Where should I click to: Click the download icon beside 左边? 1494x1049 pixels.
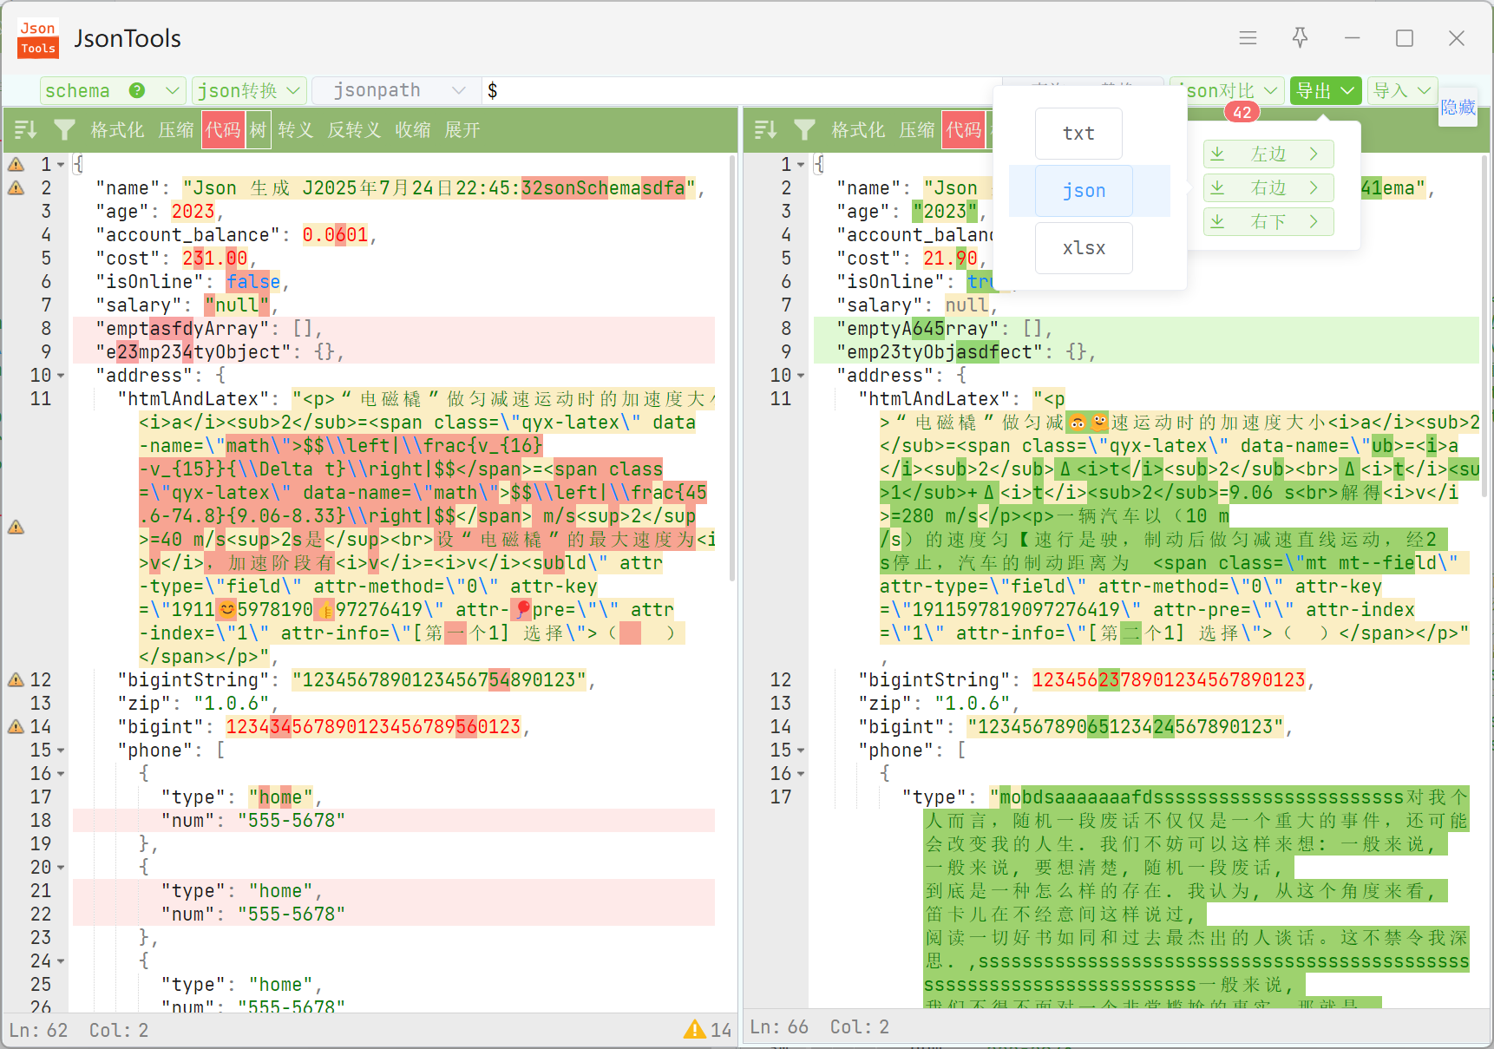tap(1217, 154)
